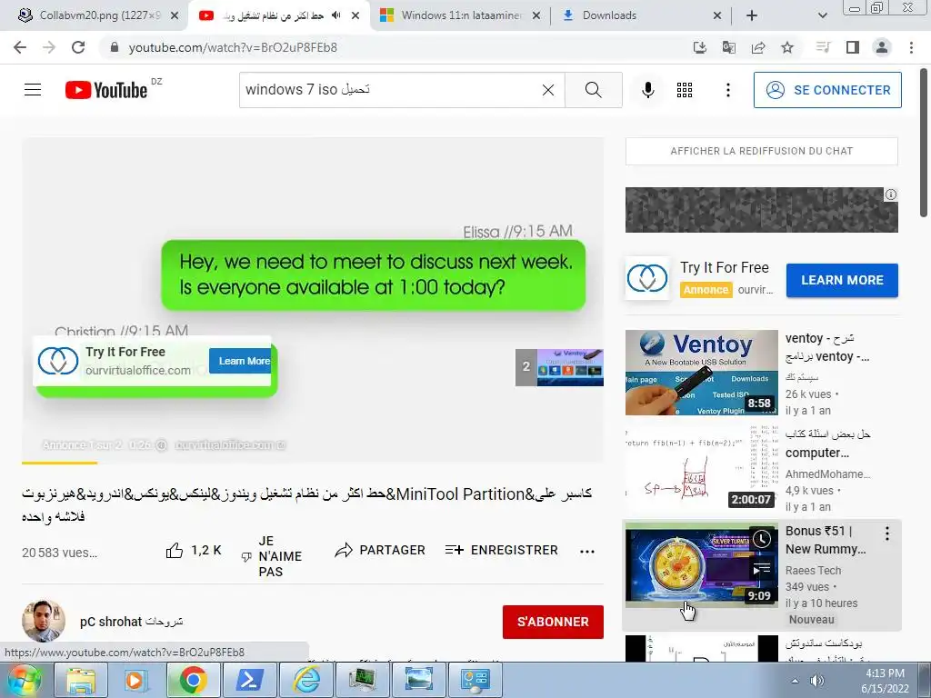
Task: Open the YouTube hamburger guide menu
Action: [33, 90]
